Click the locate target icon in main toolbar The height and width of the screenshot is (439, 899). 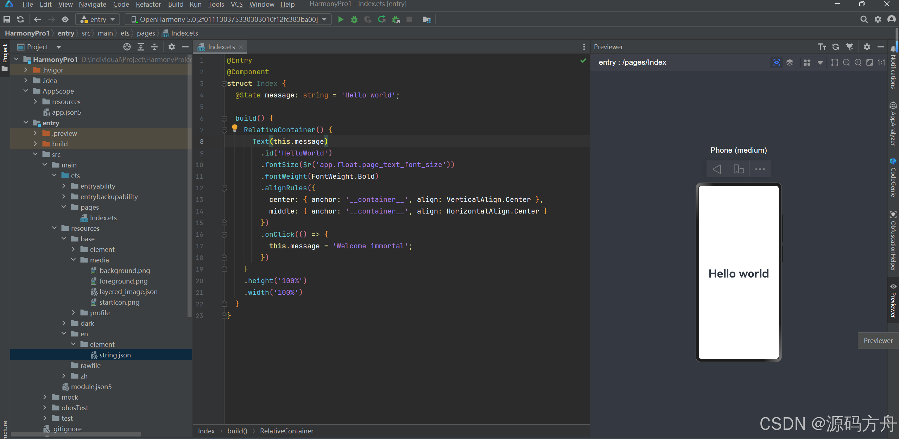[x=65, y=19]
